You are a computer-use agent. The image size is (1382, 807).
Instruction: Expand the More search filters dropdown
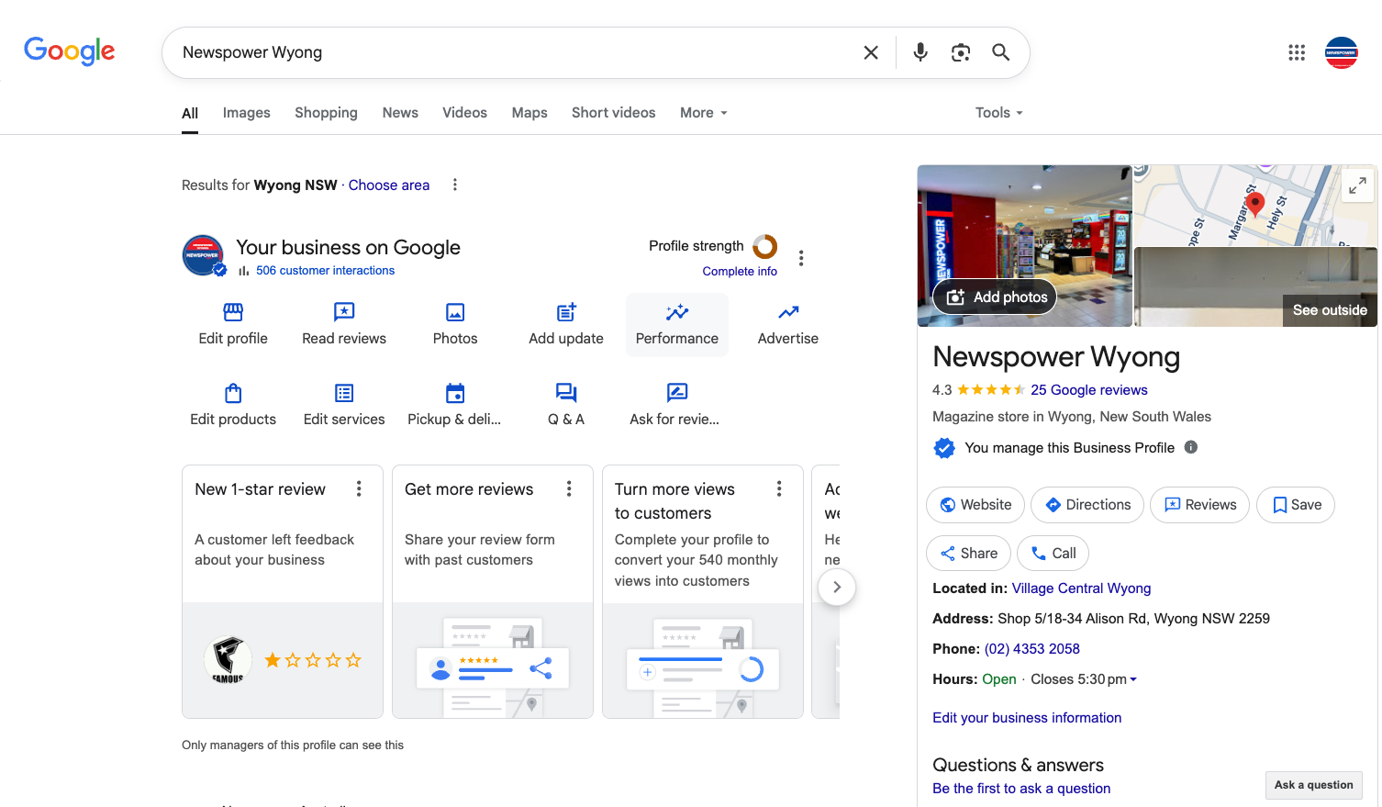[704, 113]
